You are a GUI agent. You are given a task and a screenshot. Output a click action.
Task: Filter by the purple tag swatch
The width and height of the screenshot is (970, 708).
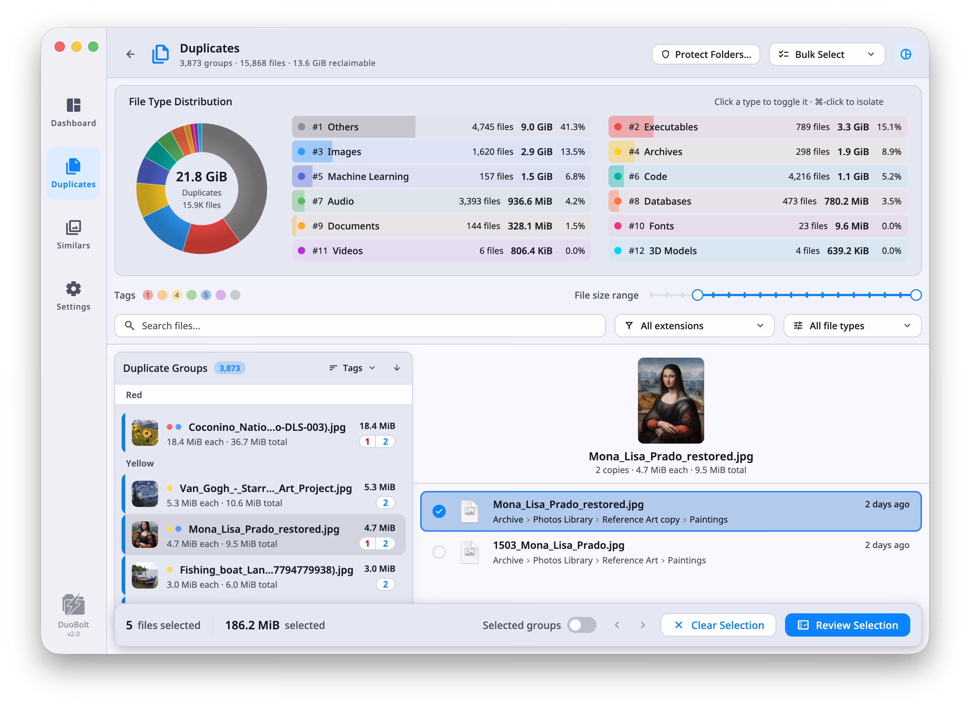point(221,295)
